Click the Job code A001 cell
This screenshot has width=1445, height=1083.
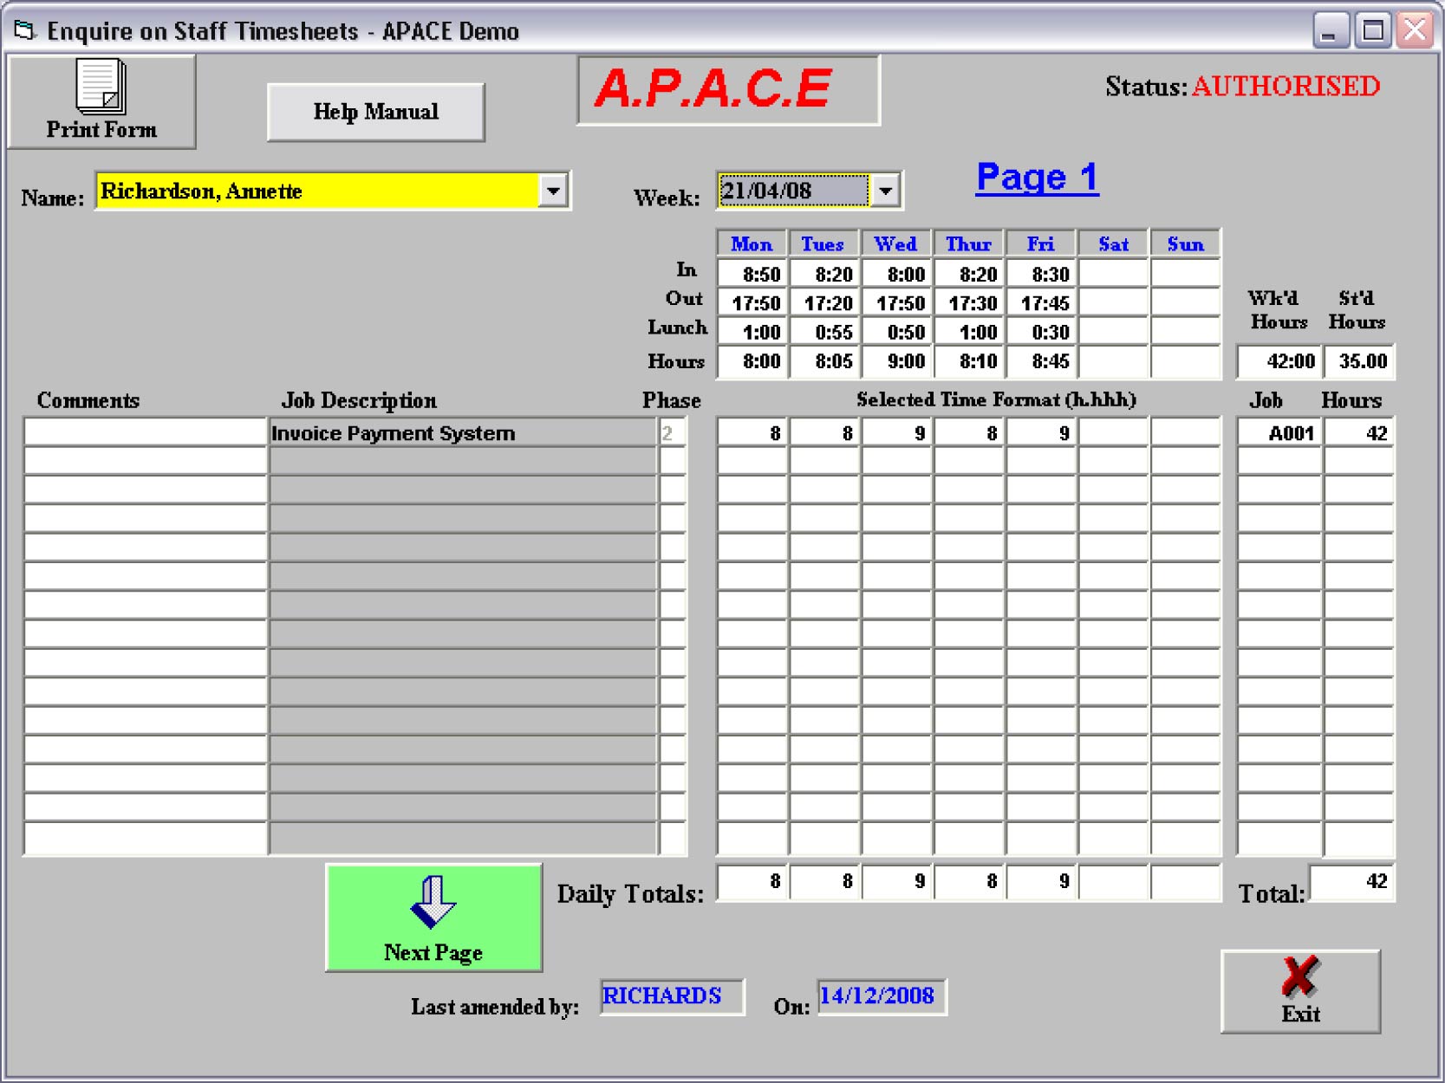[x=1279, y=433]
